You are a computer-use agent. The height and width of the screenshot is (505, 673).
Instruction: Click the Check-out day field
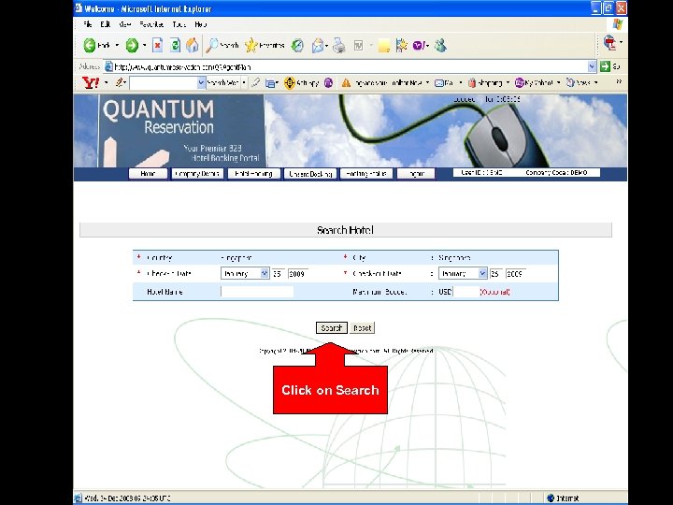[x=495, y=273]
